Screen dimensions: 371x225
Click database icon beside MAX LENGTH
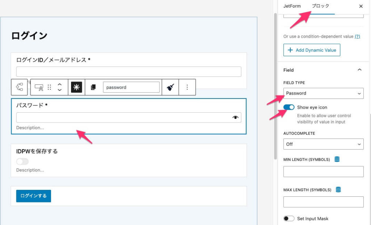coord(338,189)
